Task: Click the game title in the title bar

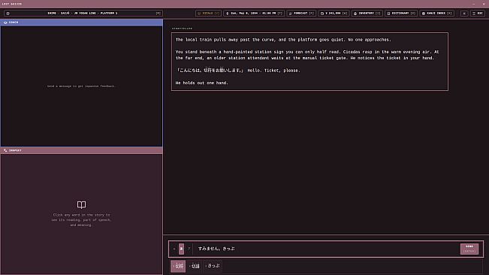Action: pos(12,4)
